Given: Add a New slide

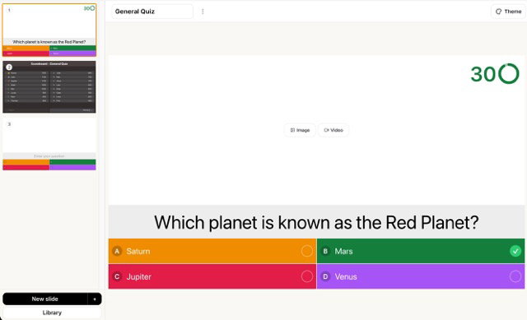Looking at the screenshot, I should pos(45,299).
